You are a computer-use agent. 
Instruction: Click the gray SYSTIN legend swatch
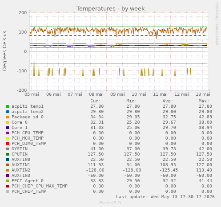coord(8,149)
